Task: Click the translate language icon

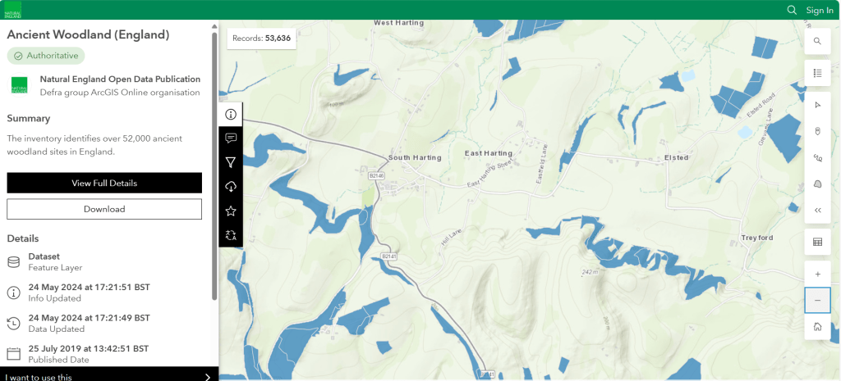Action: tap(231, 235)
